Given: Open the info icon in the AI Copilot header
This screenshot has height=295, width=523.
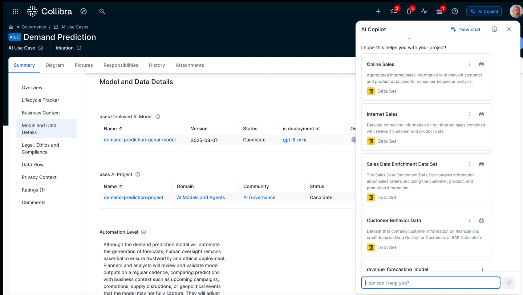Looking at the screenshot, I should pos(494,29).
